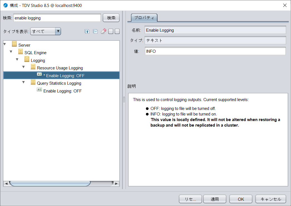The width and height of the screenshot is (291, 206).
Task: Click the text-type icon under Query Statistics Logging
Action: 39,89
